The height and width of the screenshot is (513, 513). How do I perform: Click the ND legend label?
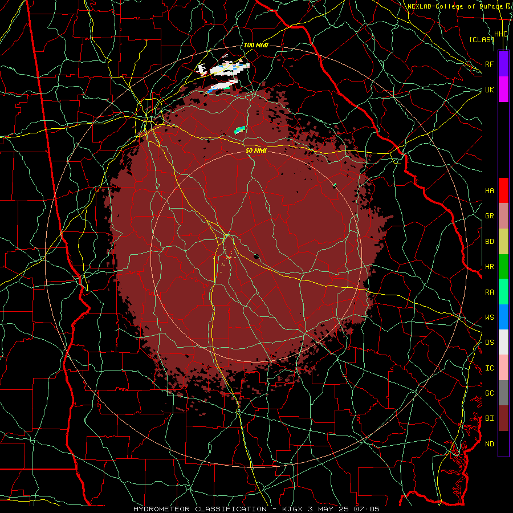coord(489,444)
